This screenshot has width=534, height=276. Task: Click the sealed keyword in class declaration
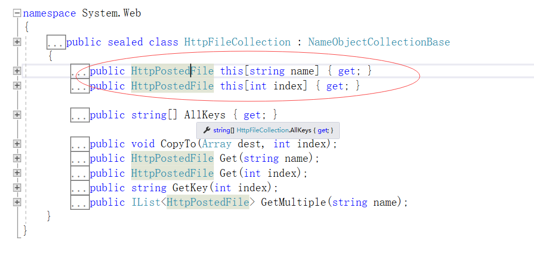click(x=125, y=42)
